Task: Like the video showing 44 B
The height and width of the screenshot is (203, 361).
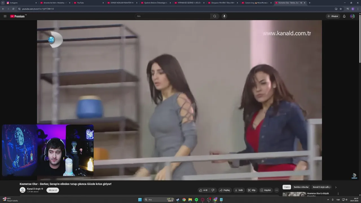Action: click(203, 190)
